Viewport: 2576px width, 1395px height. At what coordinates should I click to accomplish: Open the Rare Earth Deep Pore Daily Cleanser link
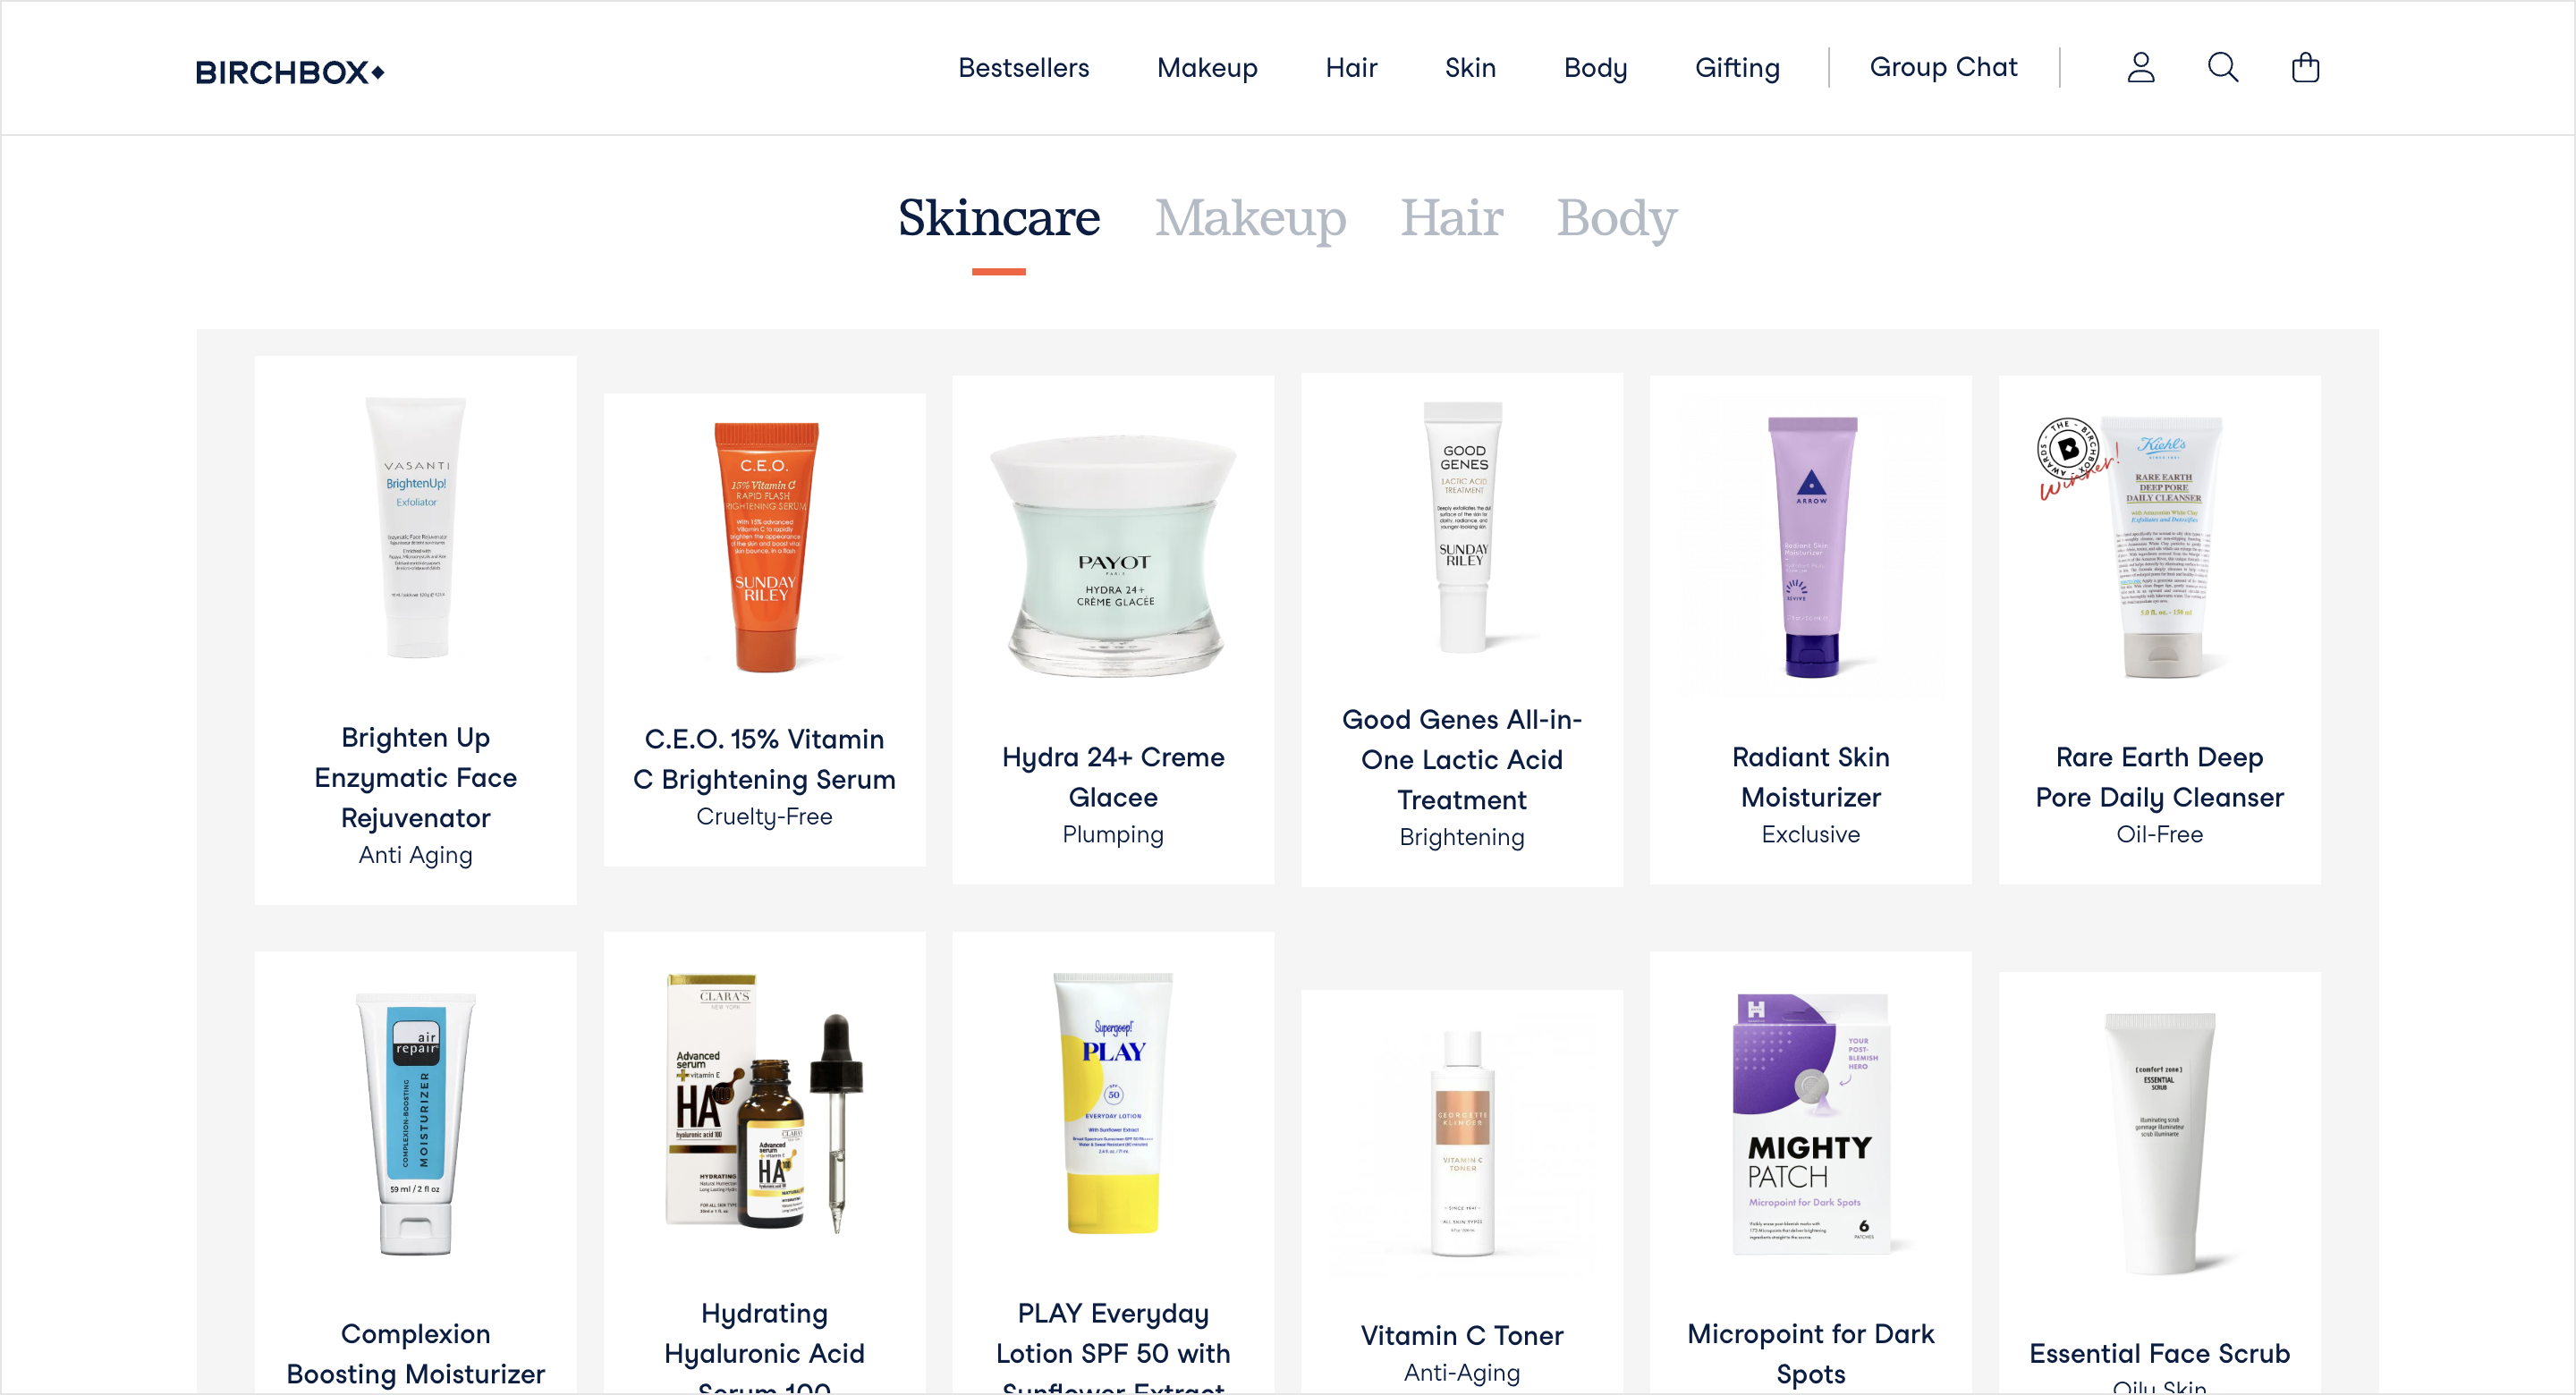click(x=2159, y=777)
